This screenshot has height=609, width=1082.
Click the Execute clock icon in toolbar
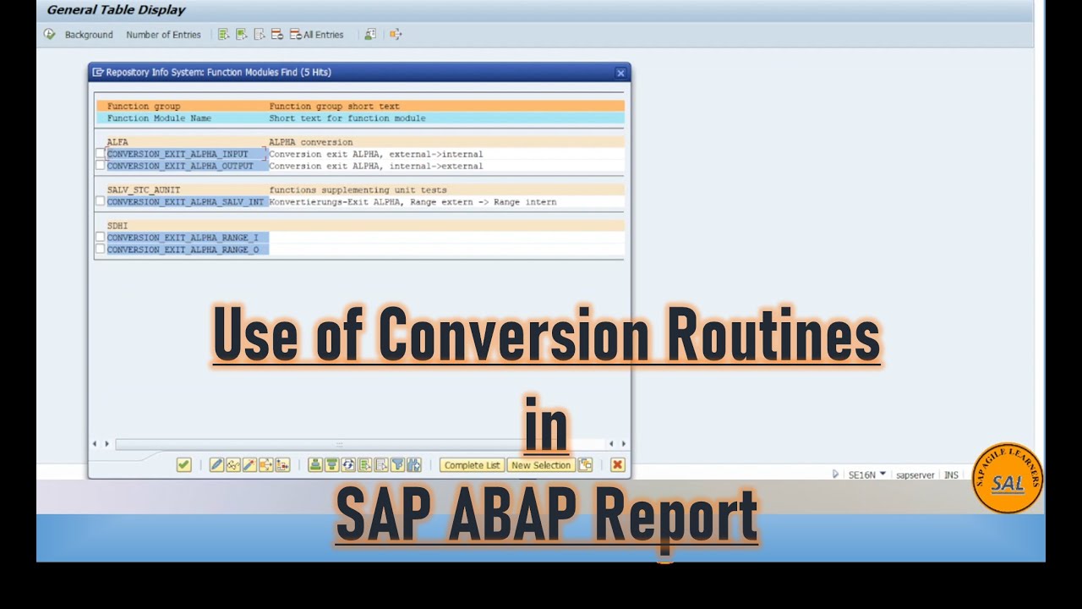(50, 35)
